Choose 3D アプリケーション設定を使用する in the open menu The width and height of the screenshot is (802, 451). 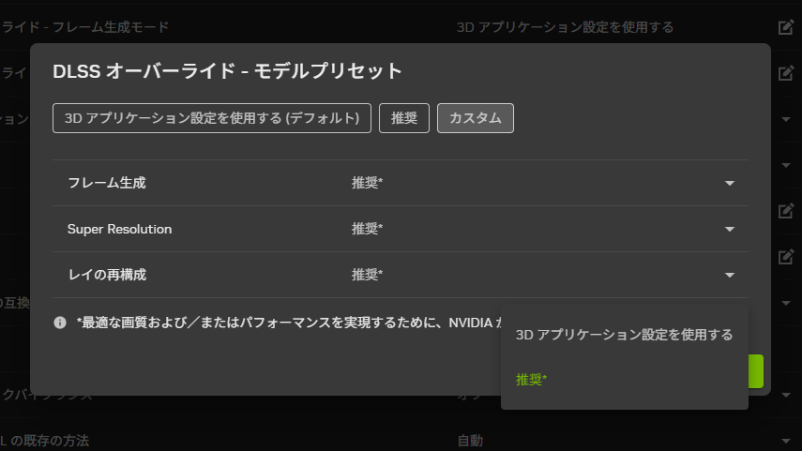pos(624,335)
